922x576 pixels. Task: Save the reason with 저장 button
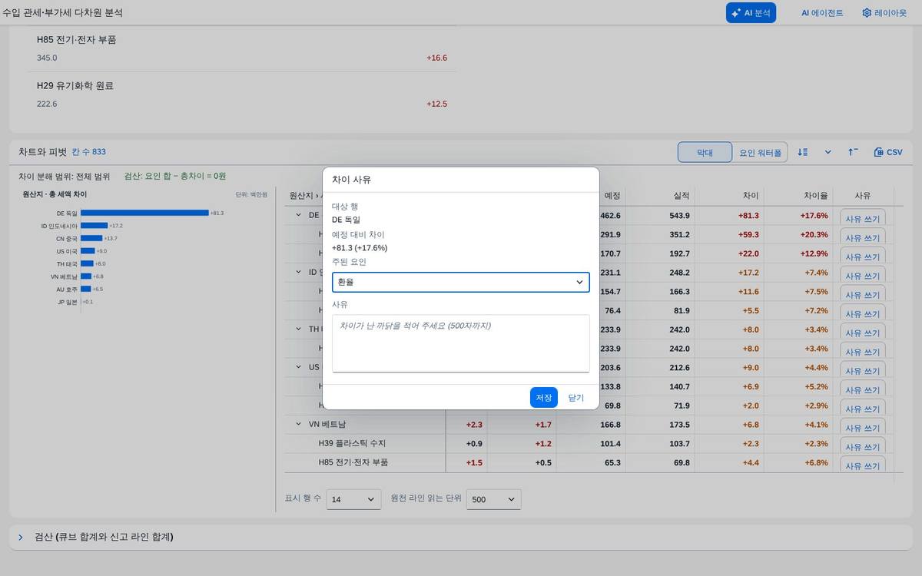[544, 397]
